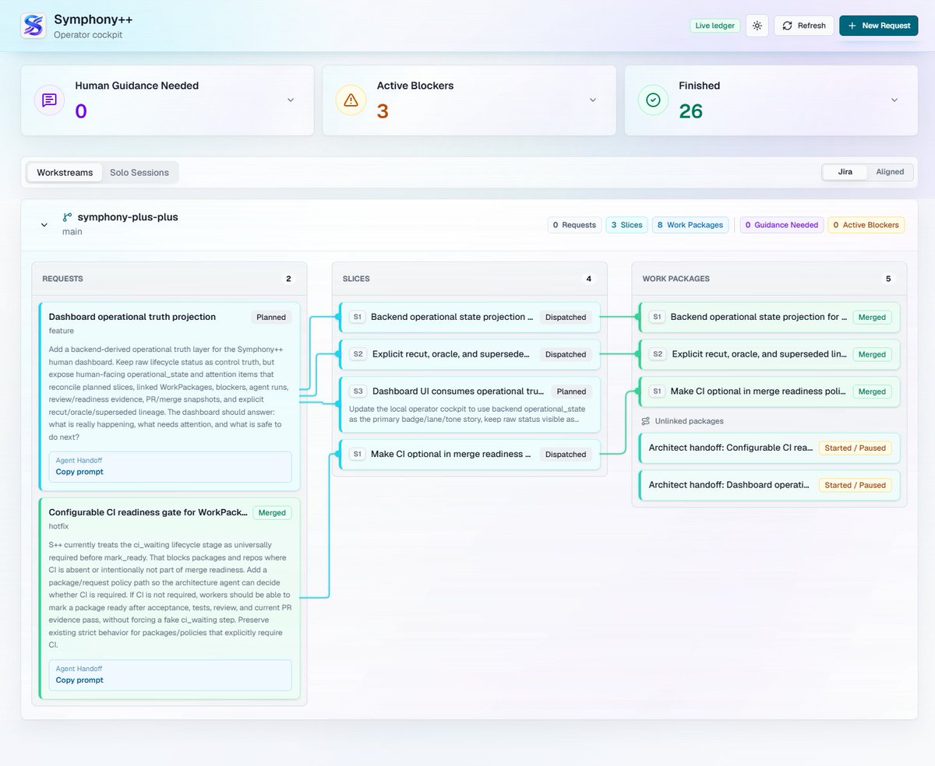Click the git branch icon beside symphony-plus-plus
The height and width of the screenshot is (766, 935).
68,217
